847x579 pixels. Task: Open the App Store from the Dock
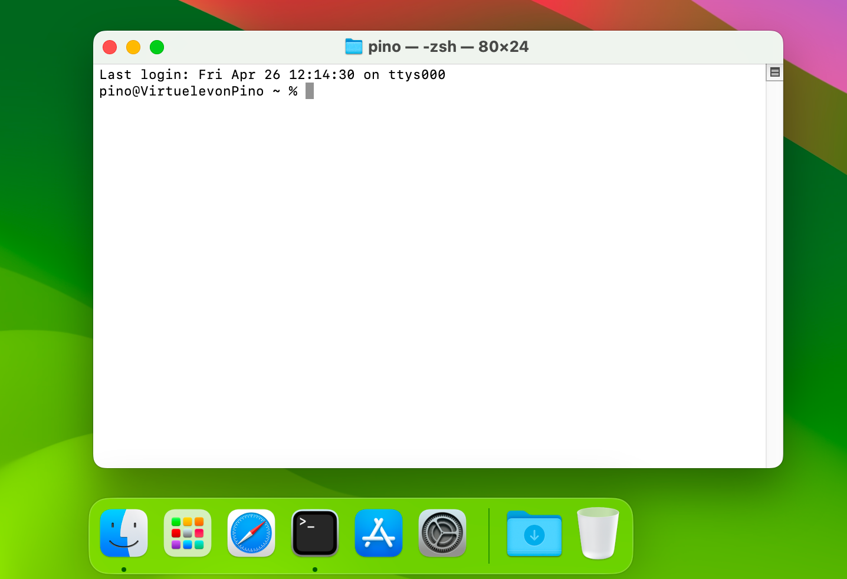[379, 533]
